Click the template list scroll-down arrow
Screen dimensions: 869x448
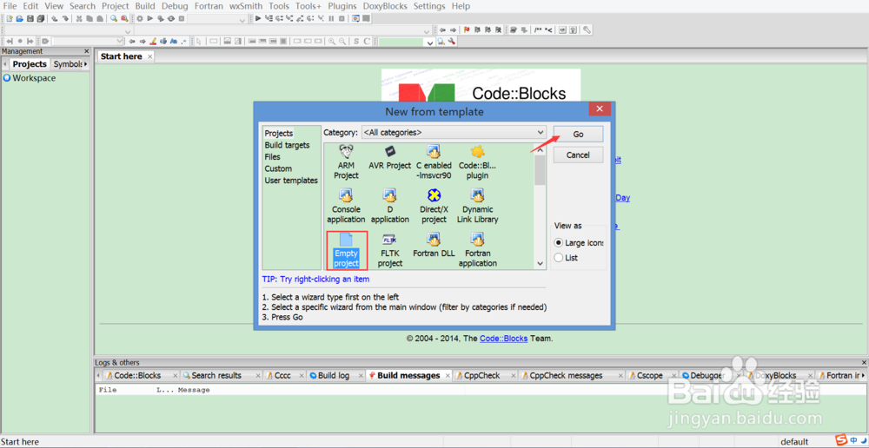541,264
